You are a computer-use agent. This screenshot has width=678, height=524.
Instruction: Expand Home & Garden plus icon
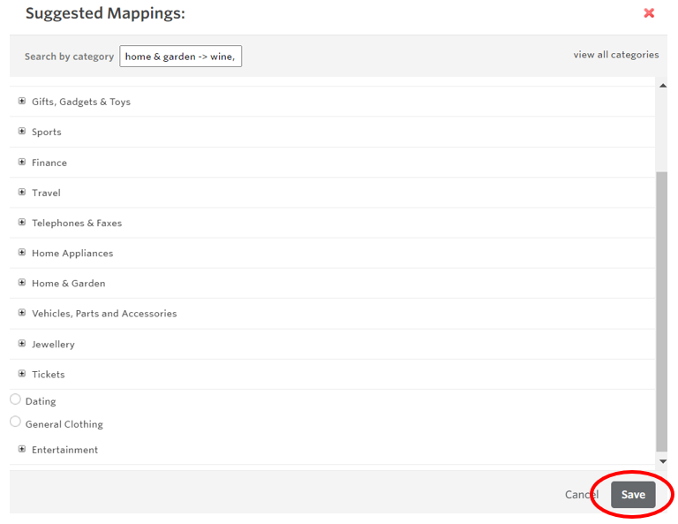point(22,283)
